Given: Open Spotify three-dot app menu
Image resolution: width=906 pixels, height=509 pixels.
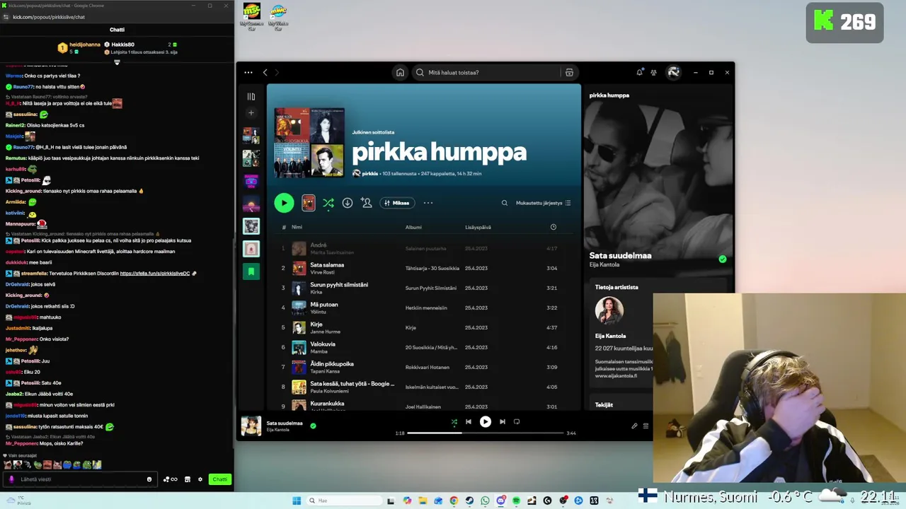Looking at the screenshot, I should 248,72.
